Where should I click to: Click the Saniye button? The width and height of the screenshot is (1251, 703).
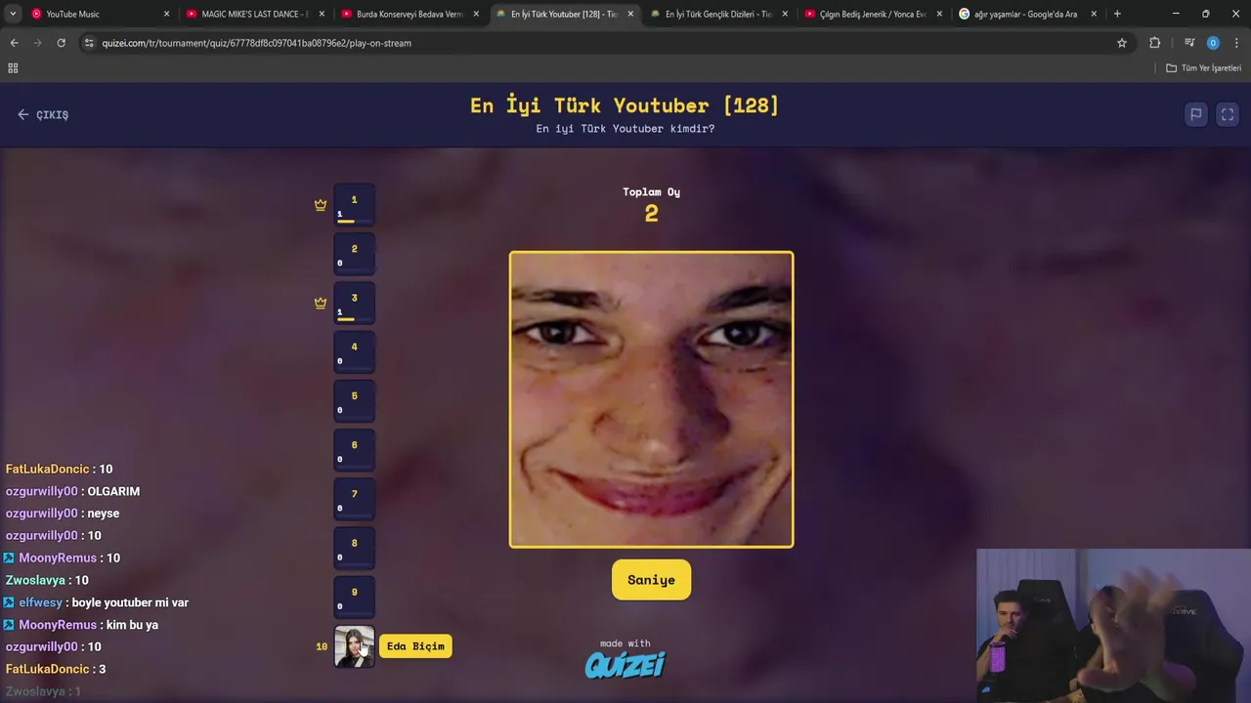click(x=651, y=580)
